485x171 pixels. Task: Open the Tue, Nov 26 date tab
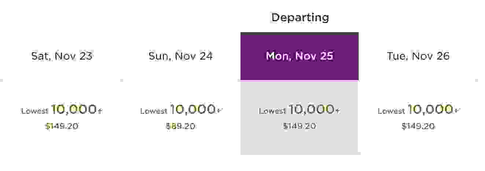tap(418, 56)
